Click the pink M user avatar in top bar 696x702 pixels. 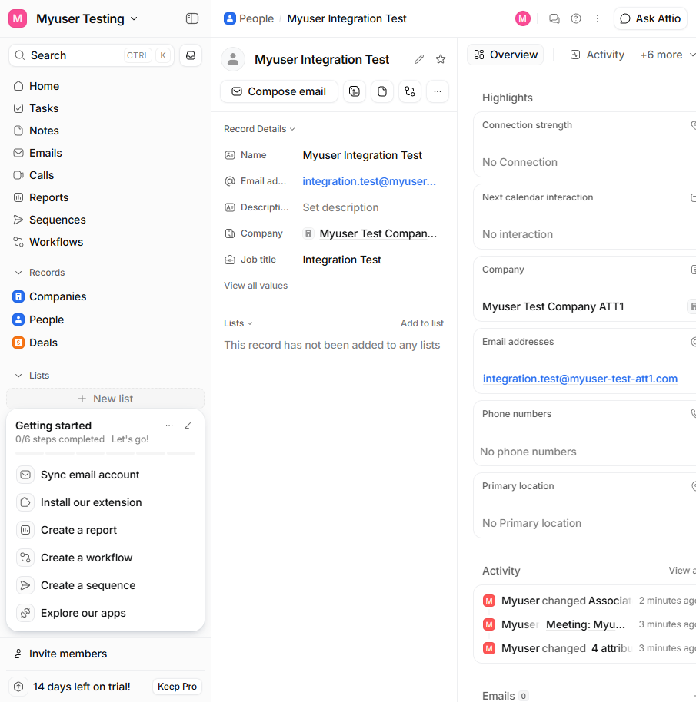coord(522,18)
